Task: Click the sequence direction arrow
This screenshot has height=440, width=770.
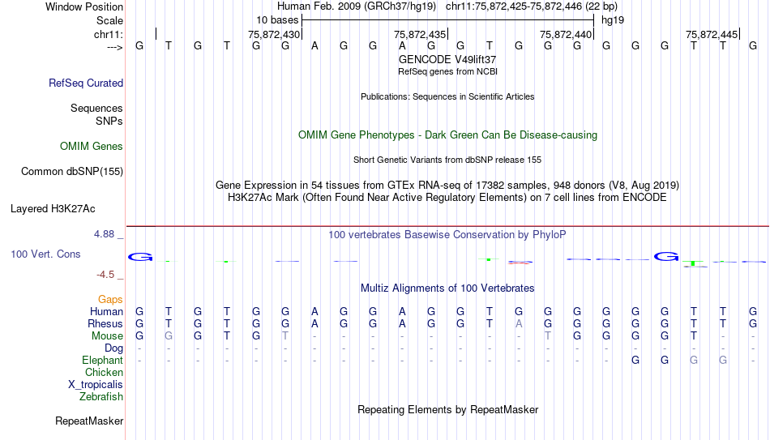Action: (x=115, y=47)
